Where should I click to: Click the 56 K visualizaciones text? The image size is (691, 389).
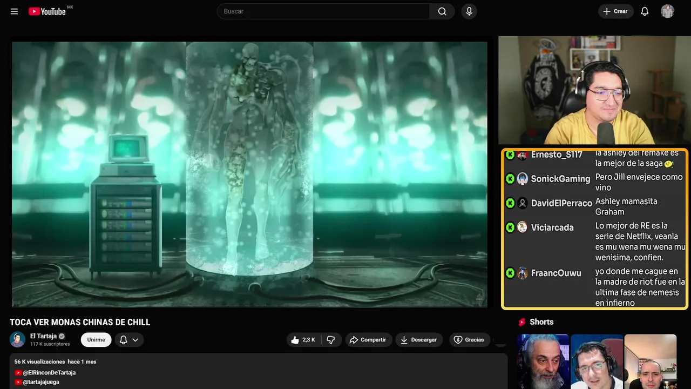(x=39, y=361)
